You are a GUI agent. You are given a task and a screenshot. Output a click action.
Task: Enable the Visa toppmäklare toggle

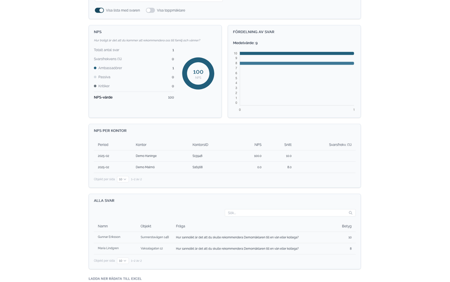coord(150,11)
